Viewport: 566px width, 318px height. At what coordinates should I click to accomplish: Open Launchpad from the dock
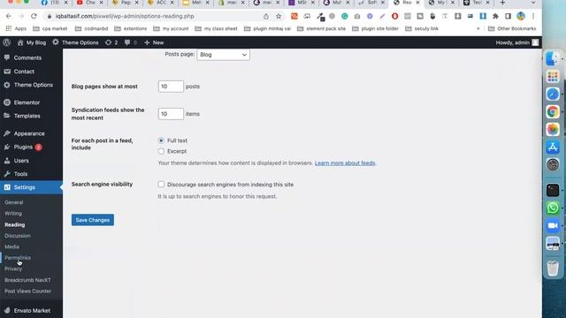point(552,77)
